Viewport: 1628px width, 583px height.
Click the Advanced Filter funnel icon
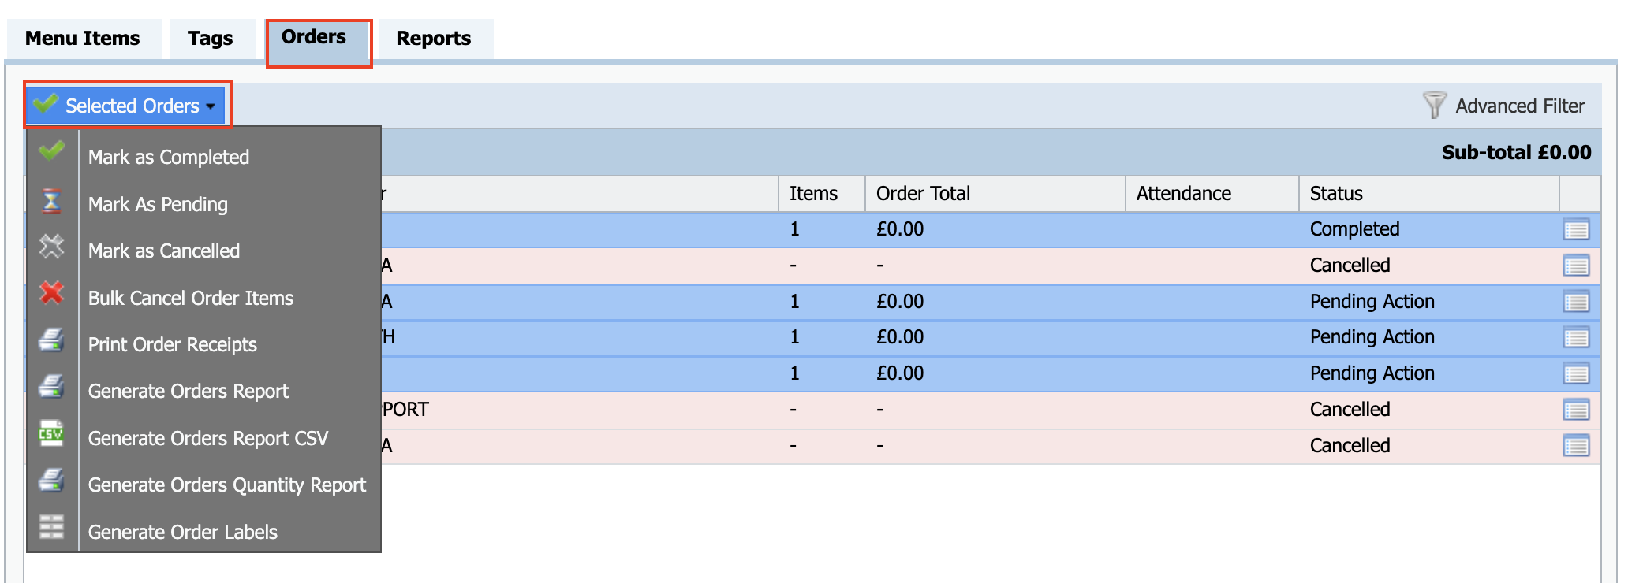click(1434, 105)
